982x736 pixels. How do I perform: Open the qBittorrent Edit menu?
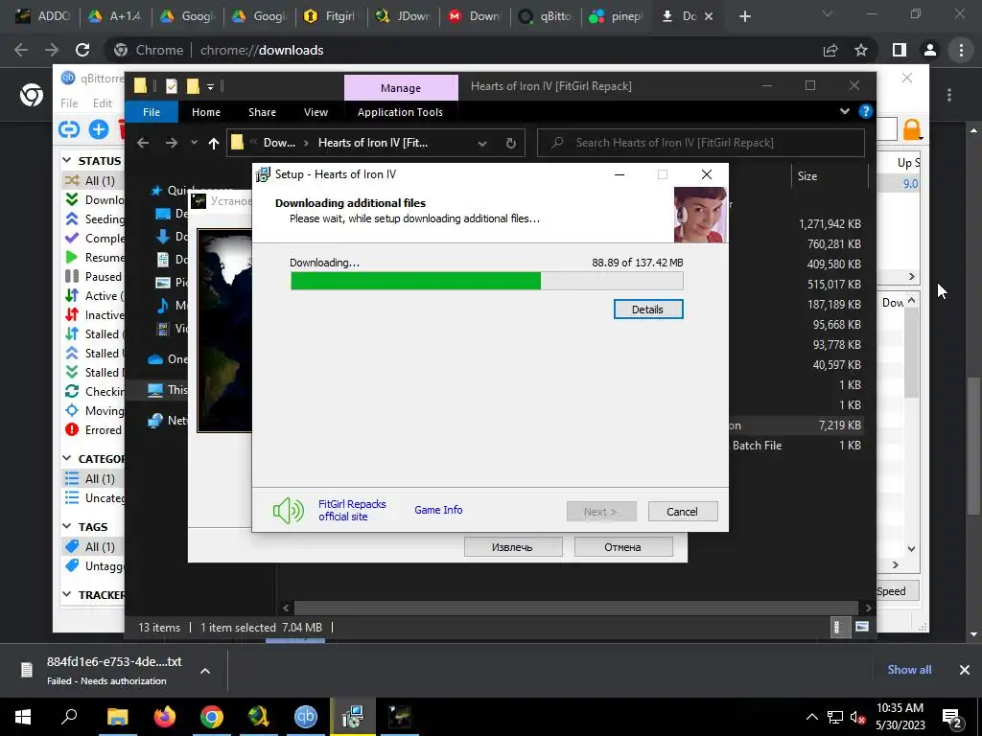(102, 103)
